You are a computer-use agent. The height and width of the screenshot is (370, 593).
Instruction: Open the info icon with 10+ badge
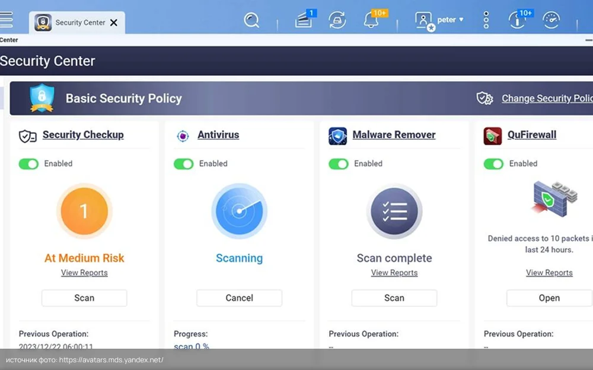[517, 20]
